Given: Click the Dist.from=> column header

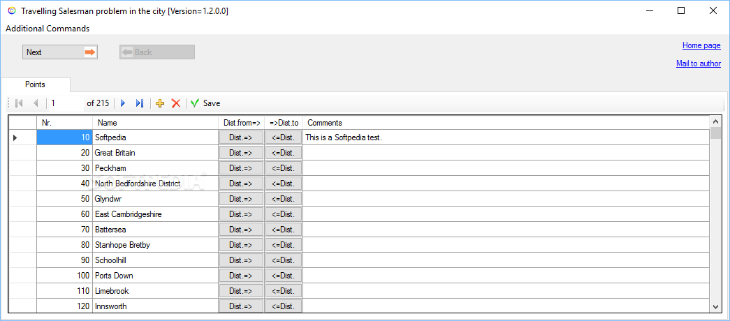Looking at the screenshot, I should tap(241, 123).
